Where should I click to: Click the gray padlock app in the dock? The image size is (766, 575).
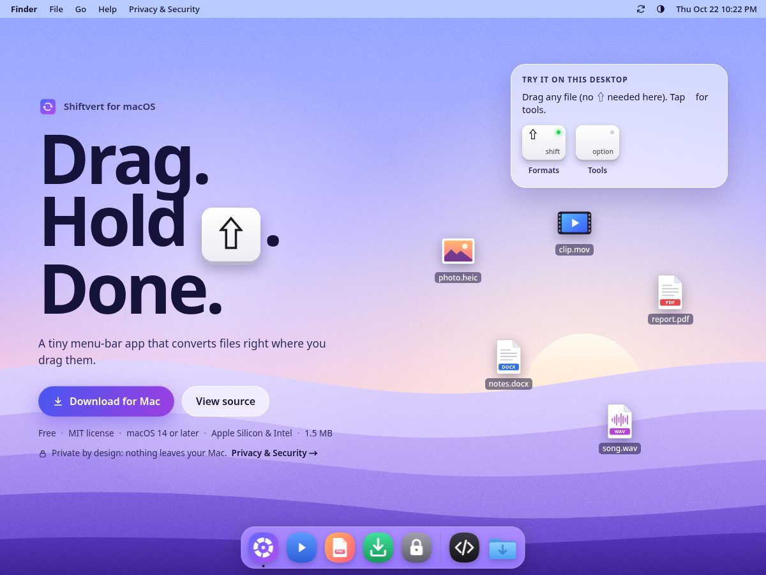(x=416, y=548)
